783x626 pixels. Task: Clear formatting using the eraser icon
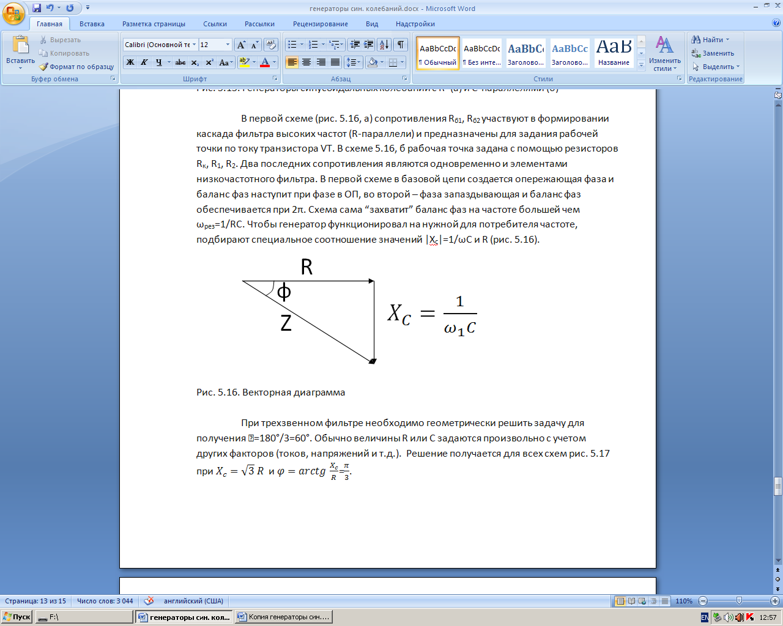[x=271, y=45]
